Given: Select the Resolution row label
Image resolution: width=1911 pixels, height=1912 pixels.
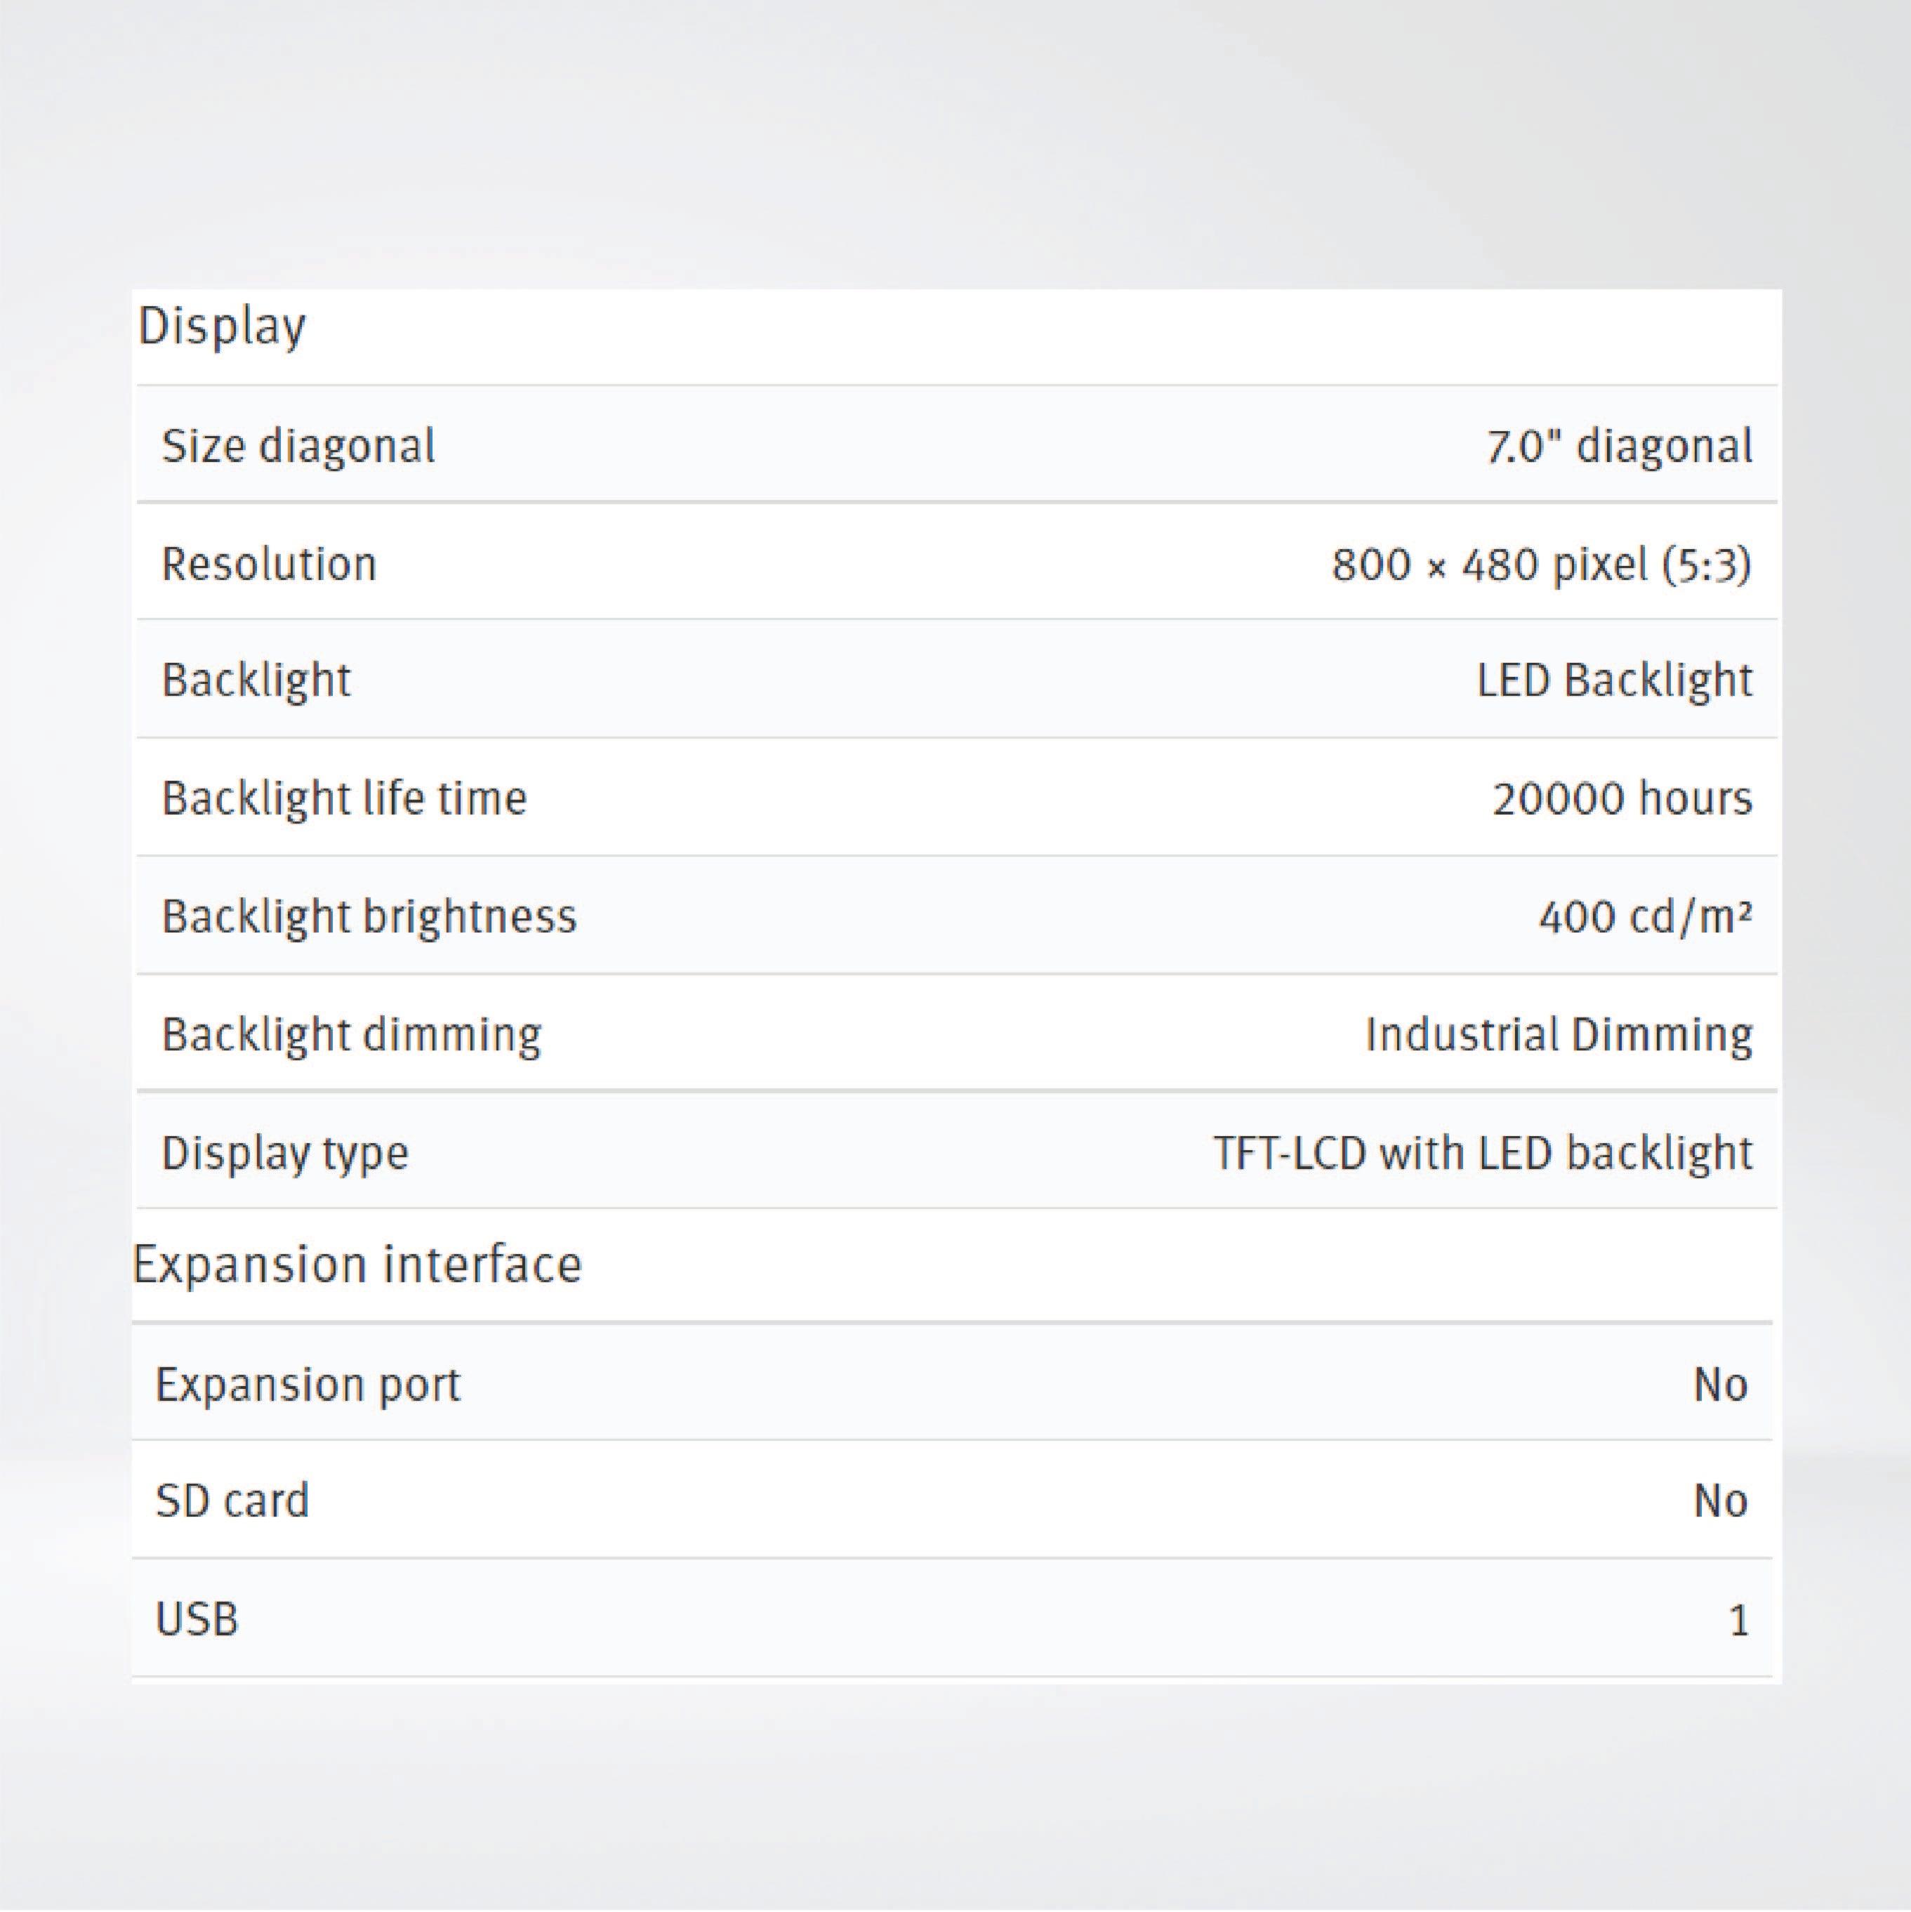Looking at the screenshot, I should click(268, 562).
